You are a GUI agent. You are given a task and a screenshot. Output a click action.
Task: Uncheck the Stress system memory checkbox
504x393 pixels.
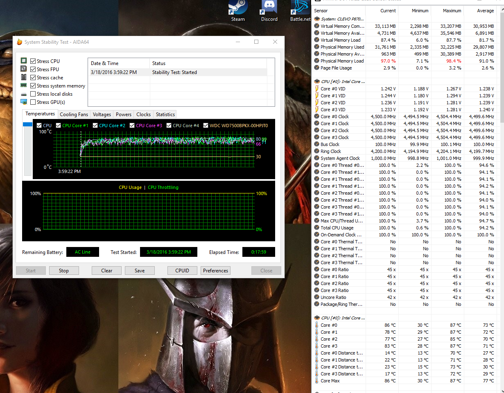click(x=33, y=85)
